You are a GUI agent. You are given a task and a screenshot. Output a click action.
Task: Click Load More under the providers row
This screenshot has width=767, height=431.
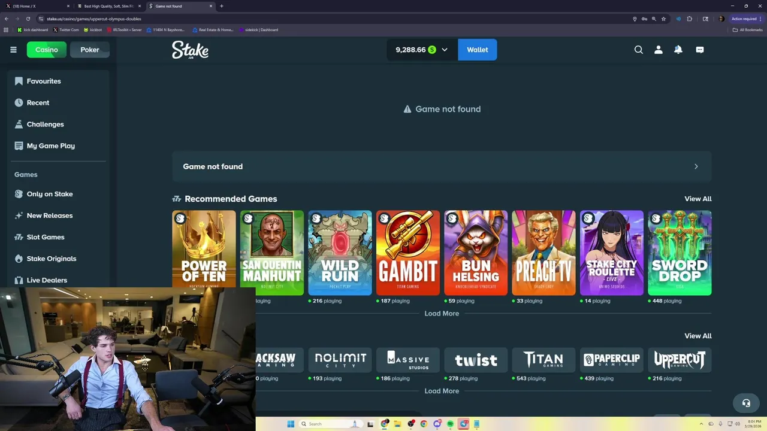click(442, 391)
